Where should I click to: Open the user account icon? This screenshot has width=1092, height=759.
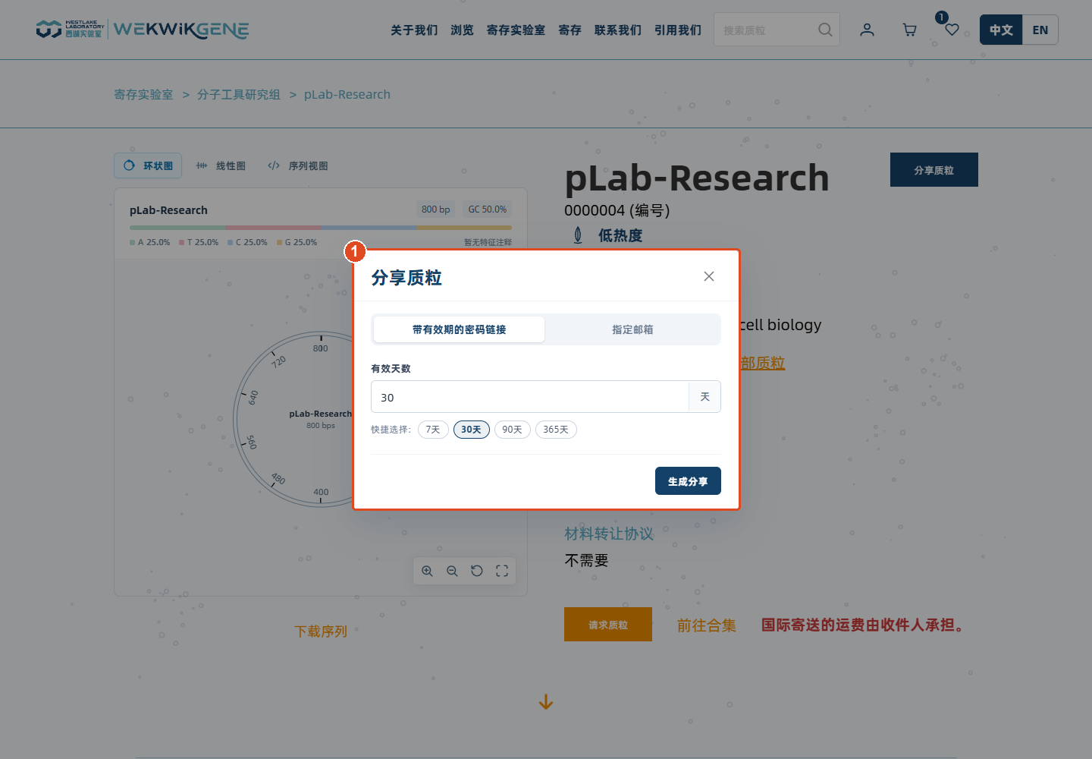[867, 30]
